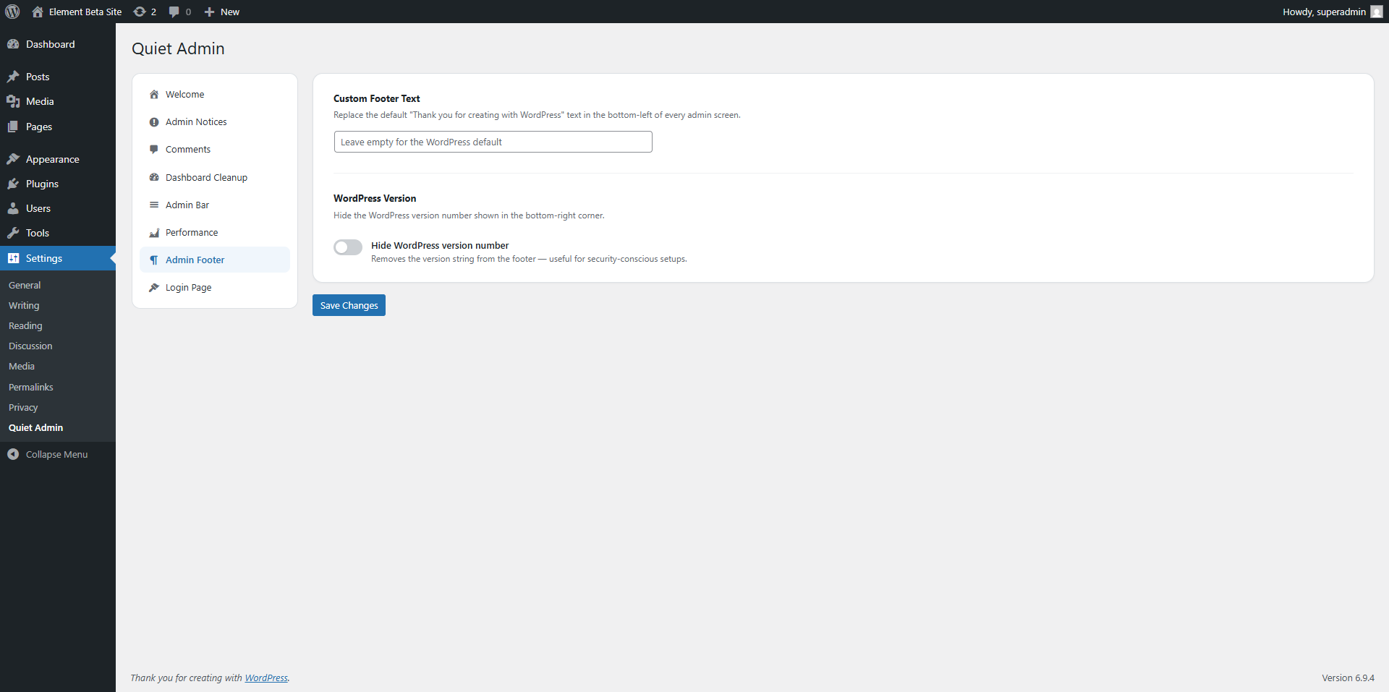Select the Pages icon in the sidebar
Screen dimensions: 1389x692
click(12, 127)
